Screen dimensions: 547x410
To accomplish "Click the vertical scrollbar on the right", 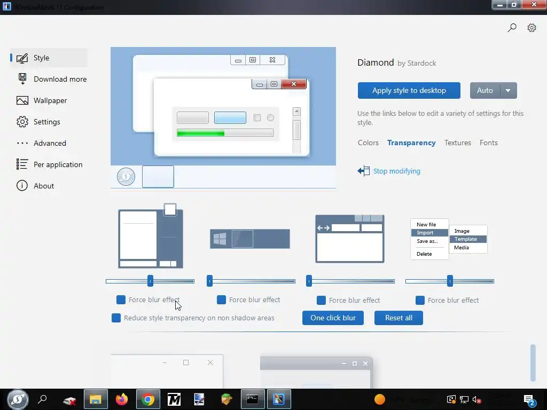I will (x=533, y=362).
